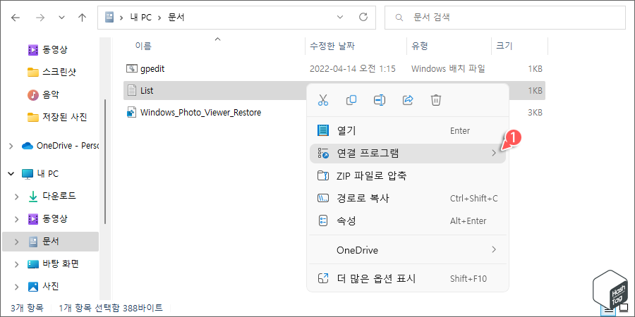Open the OneDrive context submenu
The image size is (635, 317).
coord(407,250)
